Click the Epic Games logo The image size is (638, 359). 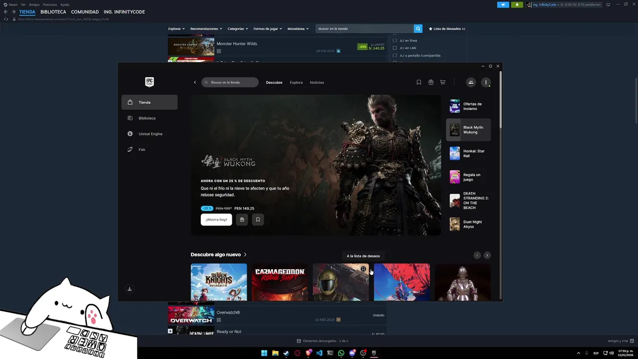click(x=150, y=82)
